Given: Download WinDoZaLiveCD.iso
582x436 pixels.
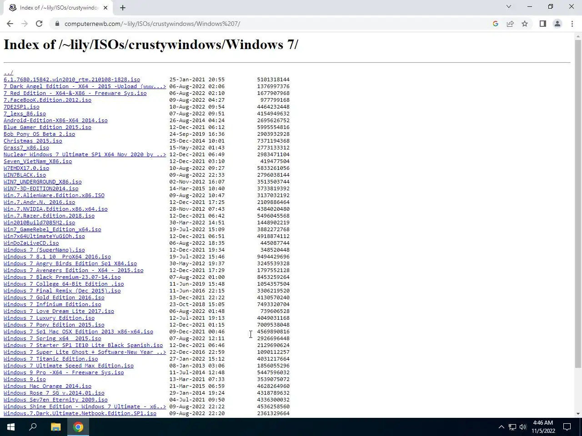Looking at the screenshot, I should coord(31,243).
